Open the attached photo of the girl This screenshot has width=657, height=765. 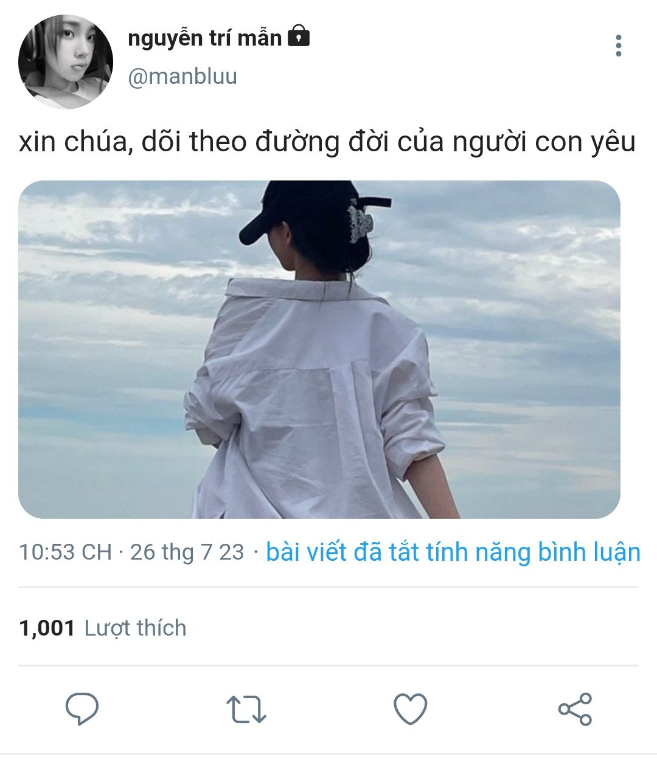click(319, 349)
